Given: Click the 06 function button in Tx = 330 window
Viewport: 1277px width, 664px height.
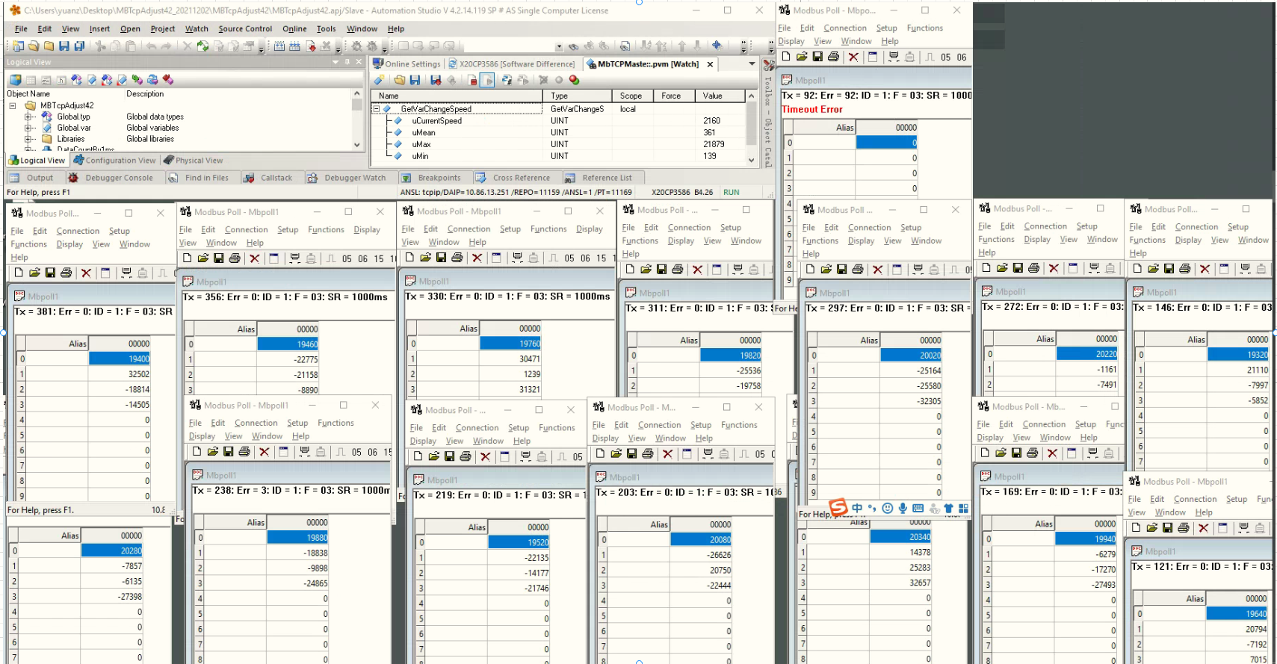Looking at the screenshot, I should (586, 258).
